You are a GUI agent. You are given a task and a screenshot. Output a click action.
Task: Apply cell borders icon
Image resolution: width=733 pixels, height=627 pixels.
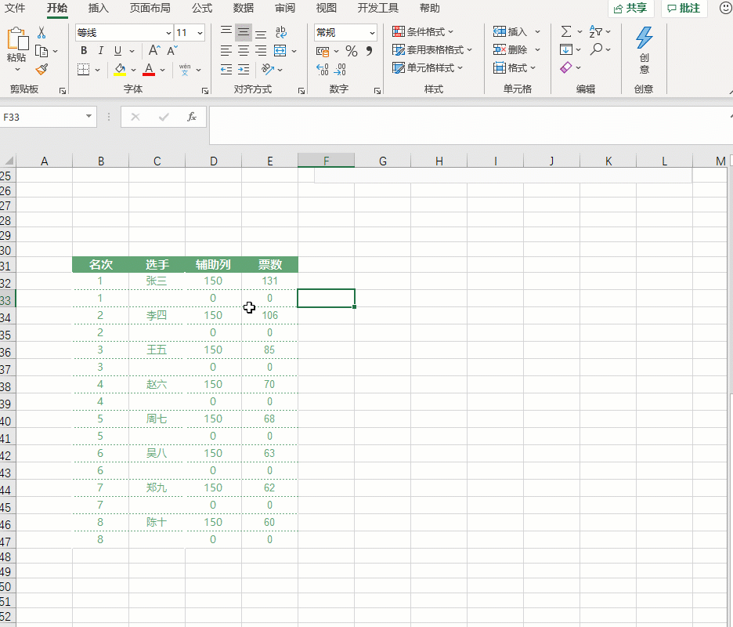pos(83,70)
